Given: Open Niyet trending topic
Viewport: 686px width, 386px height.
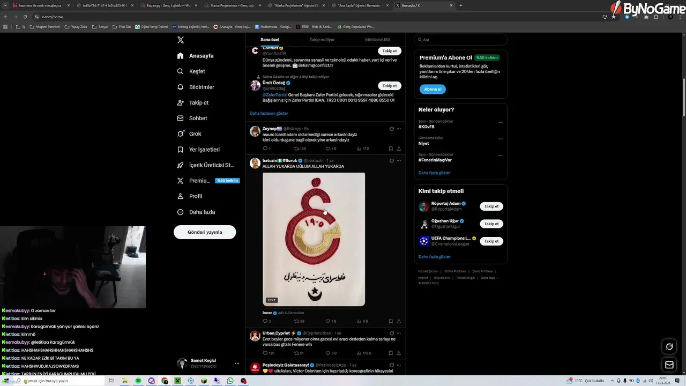Looking at the screenshot, I should (423, 144).
